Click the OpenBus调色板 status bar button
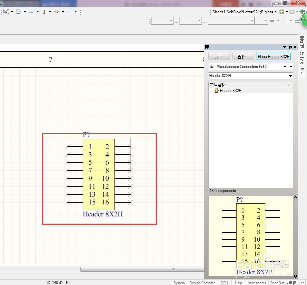The image size is (307, 285). click(283, 283)
